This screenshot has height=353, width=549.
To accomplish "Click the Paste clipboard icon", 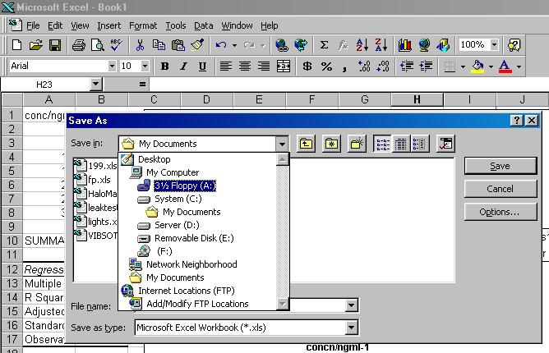I will pyautogui.click(x=178, y=45).
